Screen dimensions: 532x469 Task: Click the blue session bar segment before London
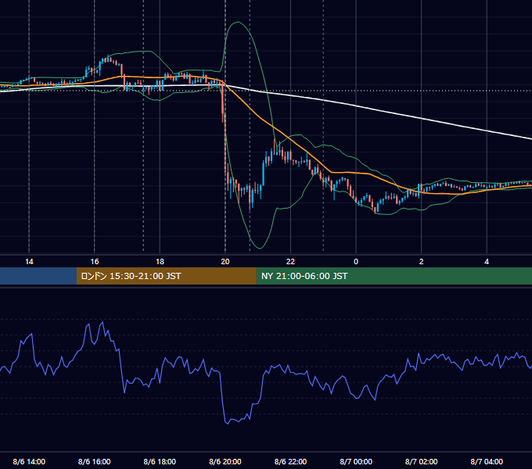pyautogui.click(x=38, y=276)
